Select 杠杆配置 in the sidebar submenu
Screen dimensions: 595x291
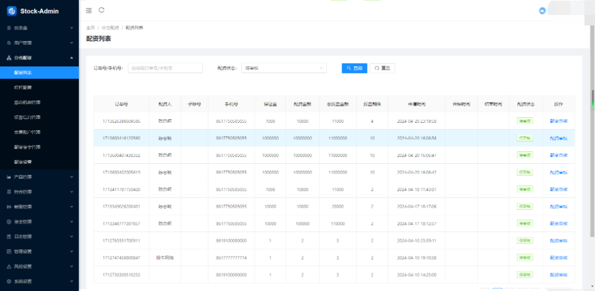(x=40, y=88)
